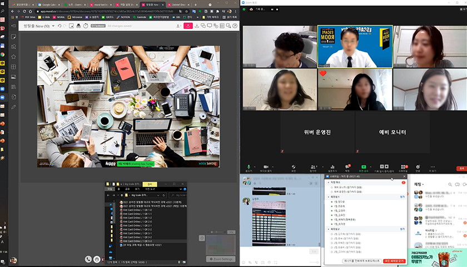467x267 pixels.
Task: Collapse the unassigned group in breakout list
Action: point(329,182)
